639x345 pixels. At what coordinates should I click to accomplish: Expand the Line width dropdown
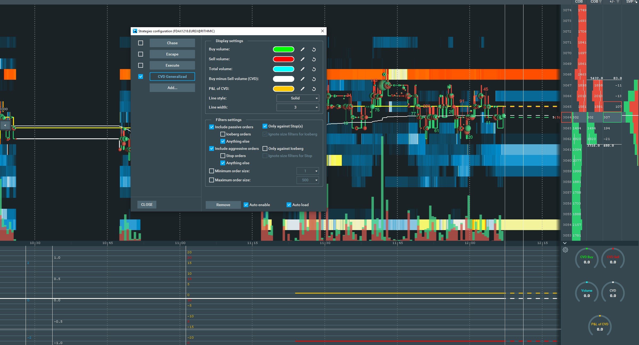[x=298, y=107]
